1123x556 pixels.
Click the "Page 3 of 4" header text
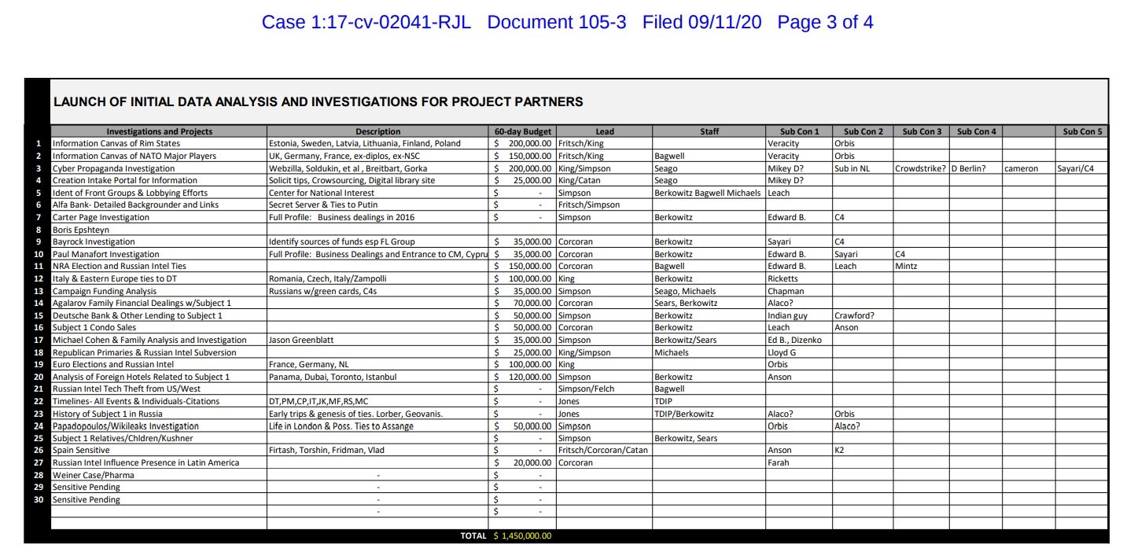click(825, 22)
